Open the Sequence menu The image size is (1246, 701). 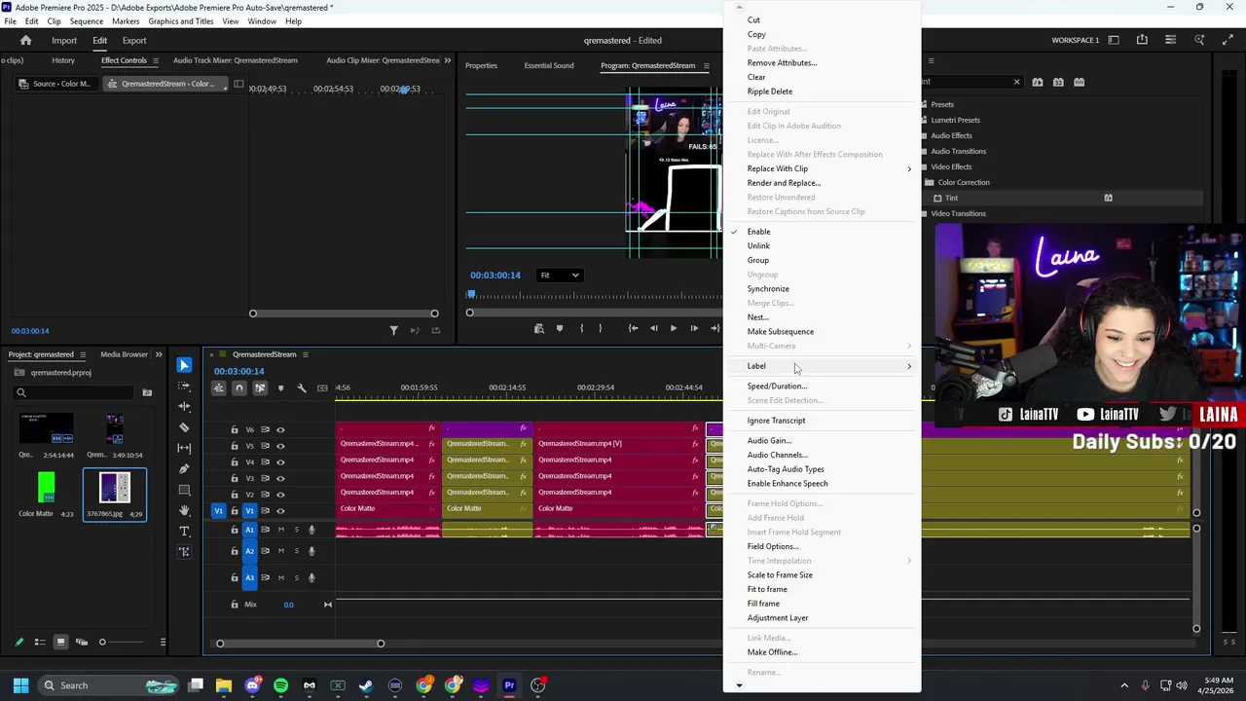coord(87,21)
